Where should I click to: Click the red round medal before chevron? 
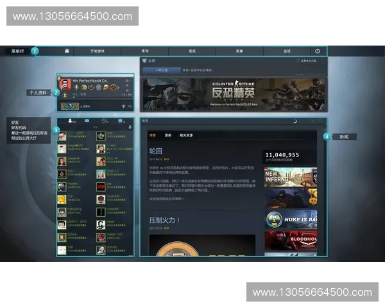coord(113,87)
